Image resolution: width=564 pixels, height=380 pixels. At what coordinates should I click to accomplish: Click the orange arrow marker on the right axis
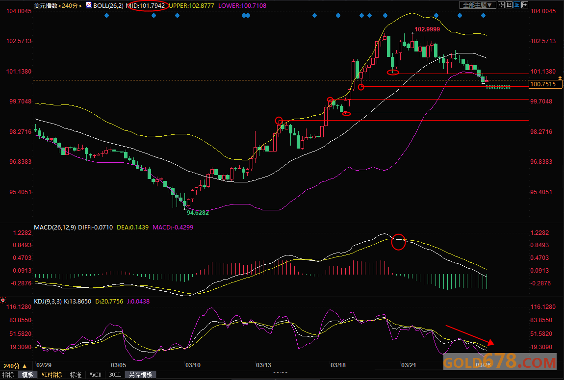(560, 77)
